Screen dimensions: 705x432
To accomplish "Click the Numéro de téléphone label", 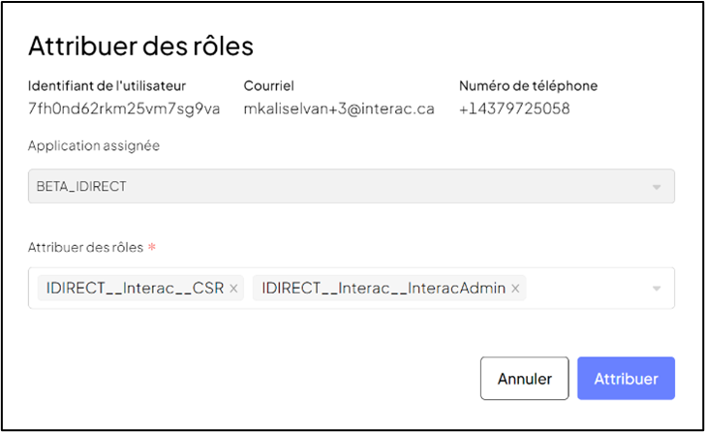I will 529,86.
